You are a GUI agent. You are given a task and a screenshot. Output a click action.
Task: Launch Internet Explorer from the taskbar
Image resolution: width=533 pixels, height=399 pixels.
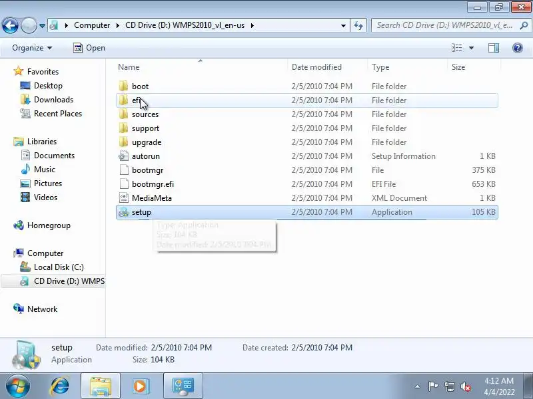point(60,386)
